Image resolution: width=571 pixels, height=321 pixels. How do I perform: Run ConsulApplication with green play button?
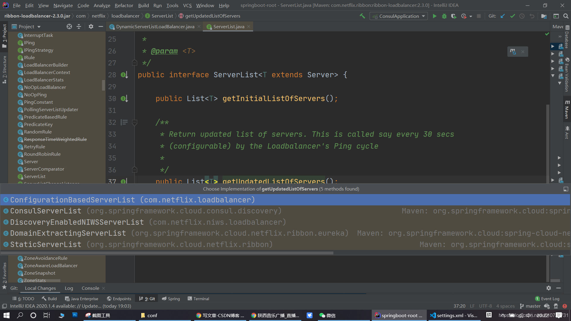pos(434,16)
